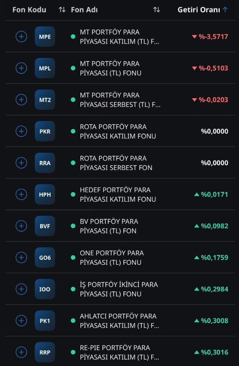This screenshot has width=239, height=366.
Task: Open MT PORTFÖY PARA PİYASASI (TL) FONU
Action: pyautogui.click(x=111, y=68)
